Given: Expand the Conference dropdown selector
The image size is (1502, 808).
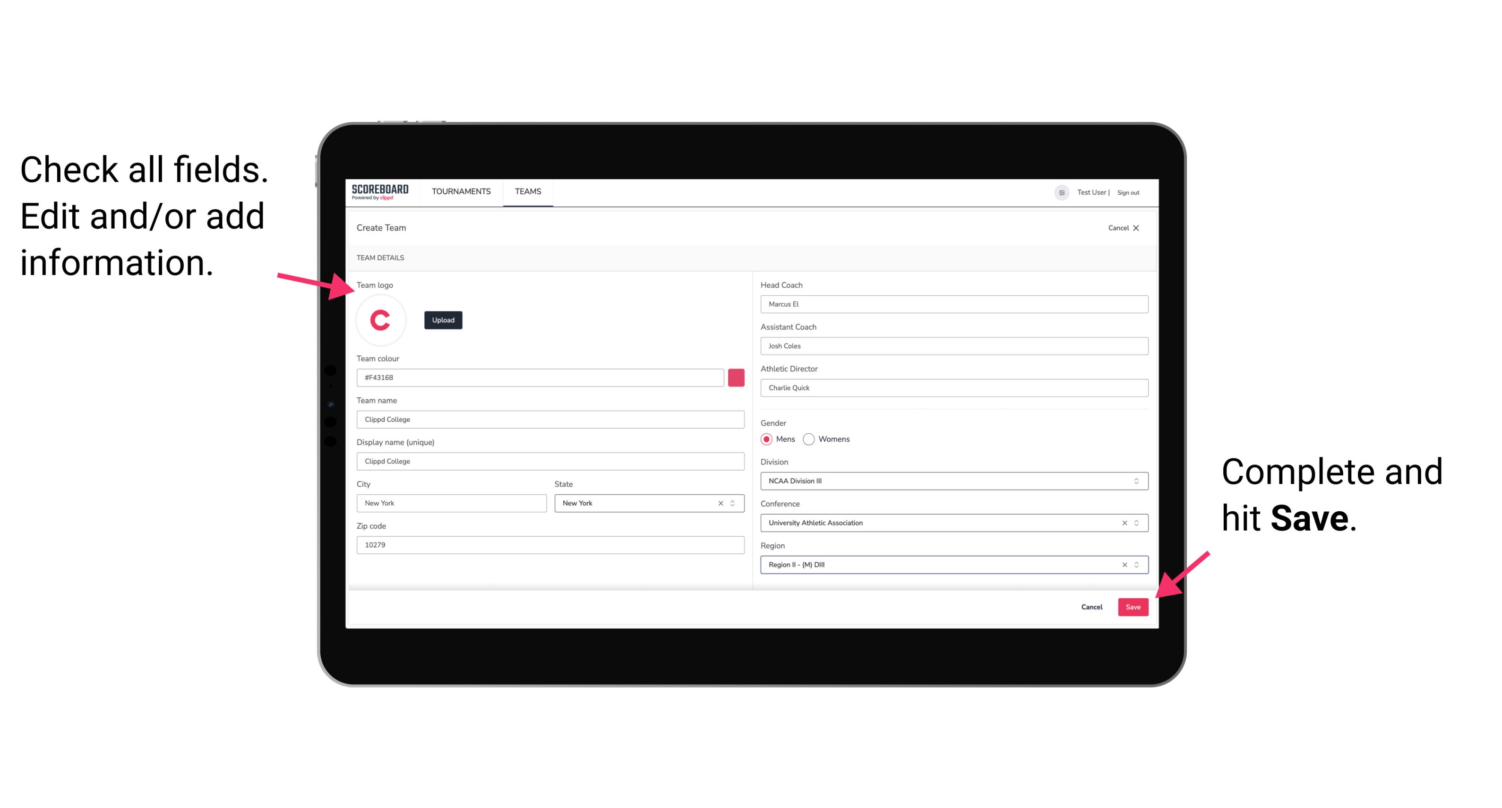Looking at the screenshot, I should (1136, 523).
